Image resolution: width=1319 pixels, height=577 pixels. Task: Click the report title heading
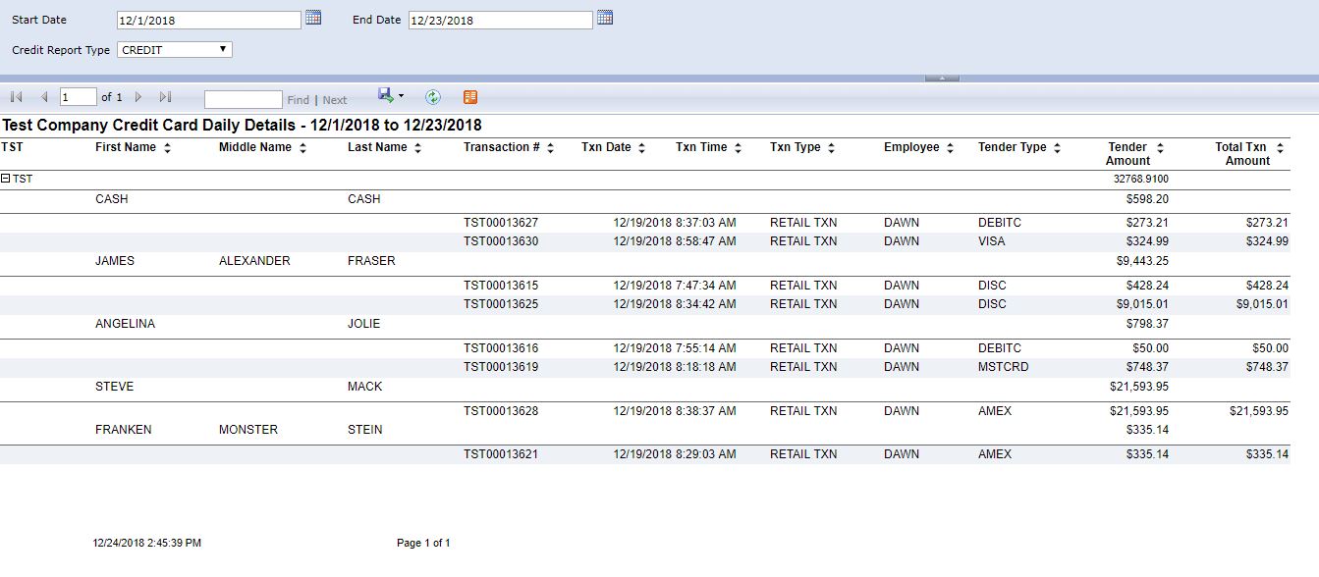pyautogui.click(x=242, y=126)
